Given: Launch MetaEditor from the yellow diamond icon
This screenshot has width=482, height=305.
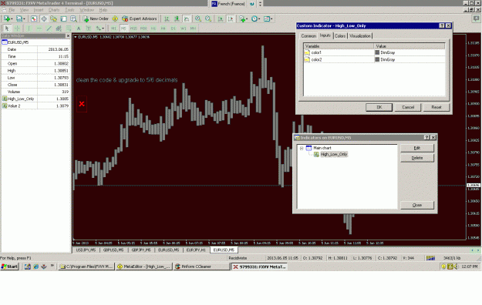Looking at the screenshot, I should (115, 18).
